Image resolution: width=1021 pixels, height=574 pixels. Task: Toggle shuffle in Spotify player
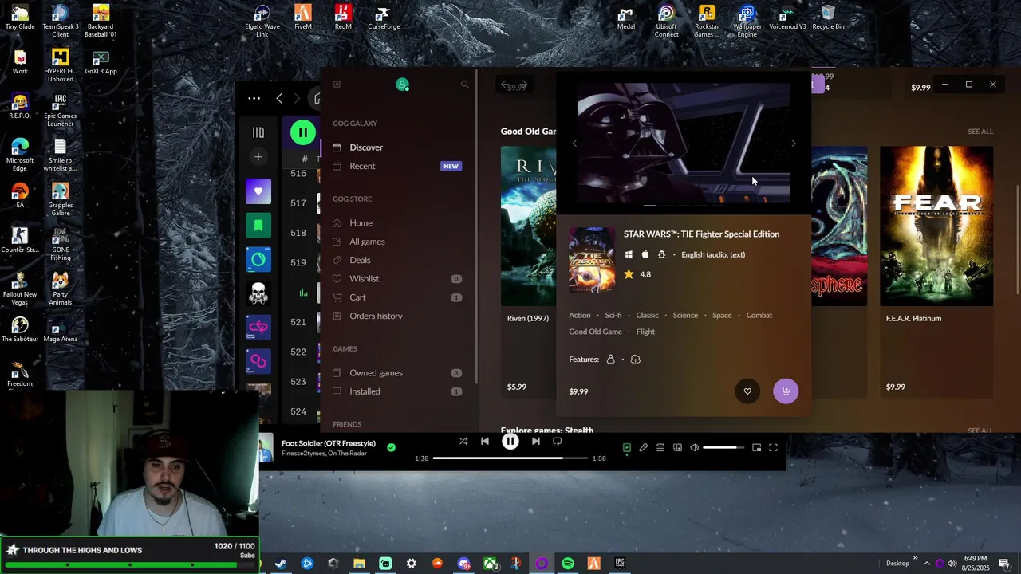(463, 441)
